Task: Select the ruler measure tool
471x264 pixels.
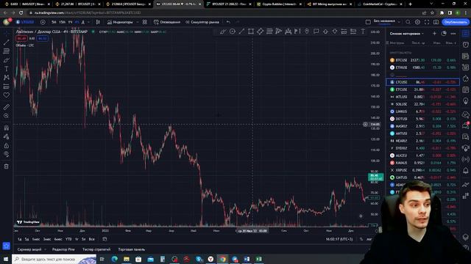Action: (7, 107)
